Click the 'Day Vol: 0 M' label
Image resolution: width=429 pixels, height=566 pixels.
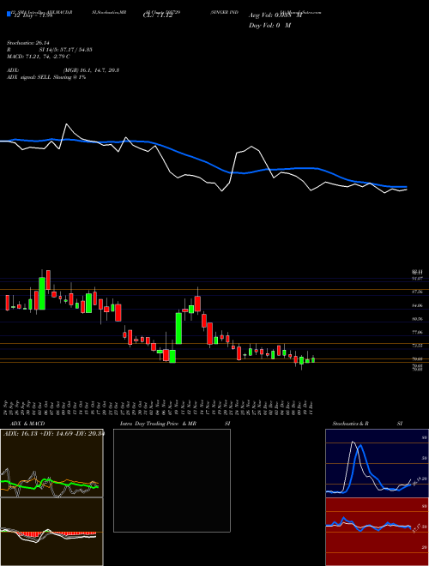click(269, 26)
